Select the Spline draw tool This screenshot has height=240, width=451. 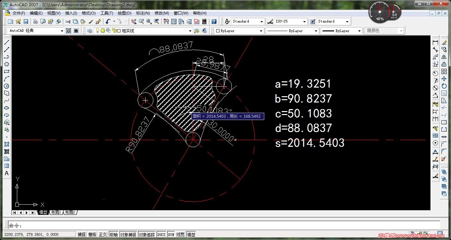(x=7, y=100)
